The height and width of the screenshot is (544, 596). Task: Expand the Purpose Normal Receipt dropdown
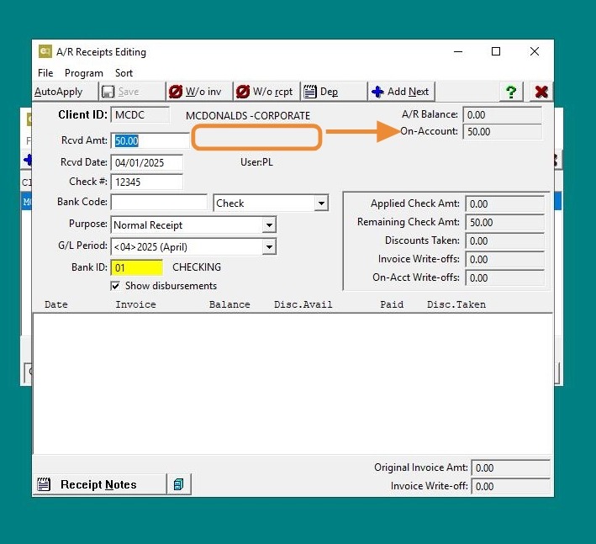[269, 225]
